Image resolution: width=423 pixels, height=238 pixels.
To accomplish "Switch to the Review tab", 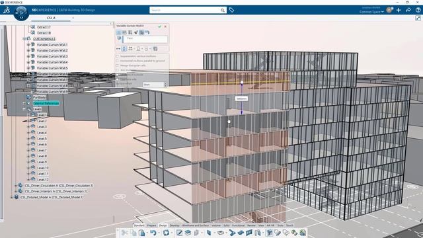I will [251, 225].
